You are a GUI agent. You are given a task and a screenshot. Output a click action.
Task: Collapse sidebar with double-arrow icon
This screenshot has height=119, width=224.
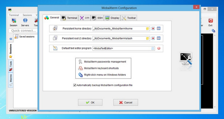(11, 39)
